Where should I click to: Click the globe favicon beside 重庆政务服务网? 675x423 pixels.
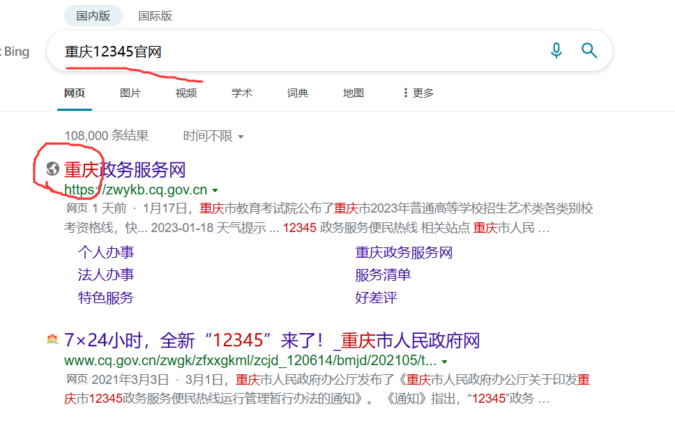pyautogui.click(x=52, y=169)
